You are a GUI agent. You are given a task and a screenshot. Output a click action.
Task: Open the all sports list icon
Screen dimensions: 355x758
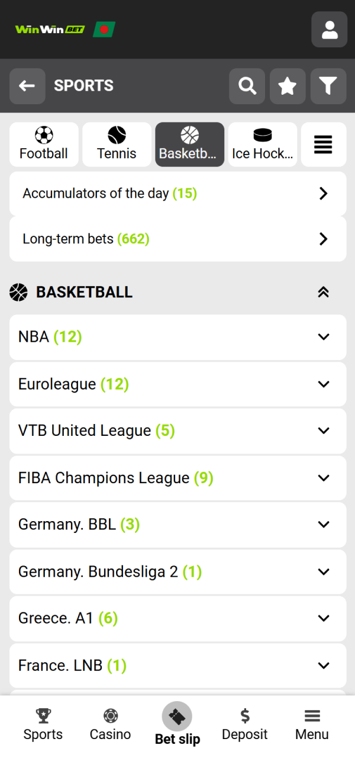coord(323,144)
